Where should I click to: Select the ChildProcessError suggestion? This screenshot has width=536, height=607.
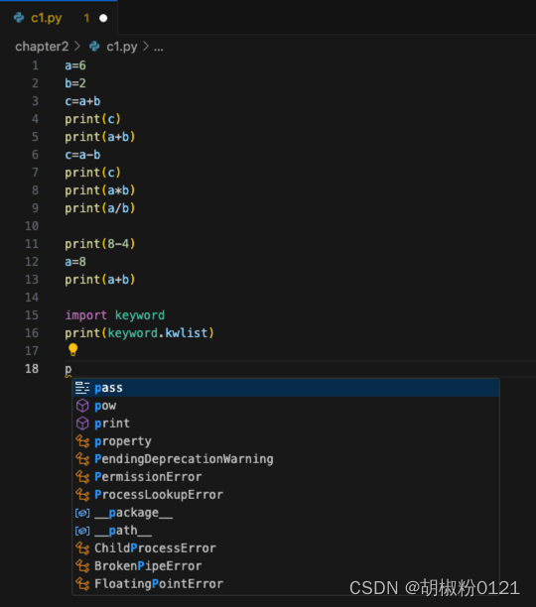(286, 548)
